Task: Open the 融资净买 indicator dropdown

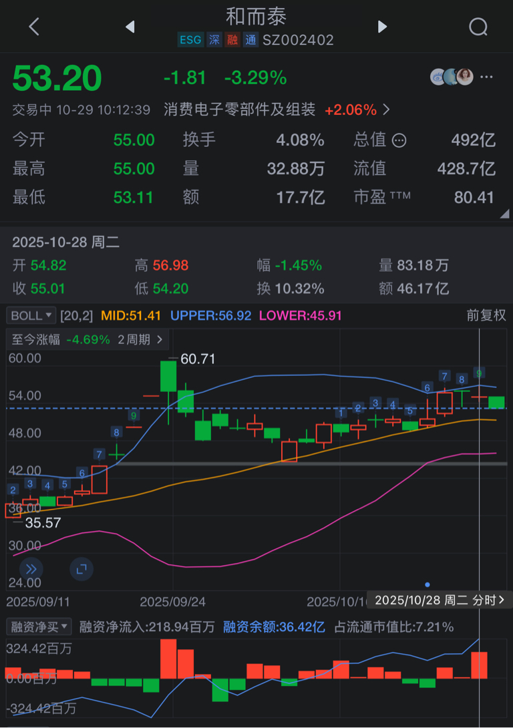Action: click(39, 627)
